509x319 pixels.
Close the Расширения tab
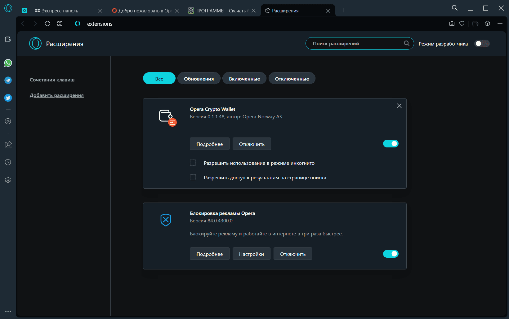click(x=328, y=11)
